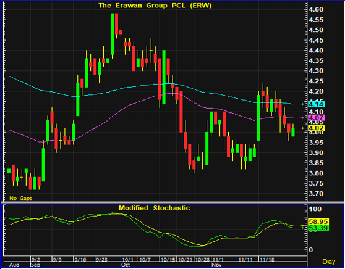Click the 4.45 price axis label

(316, 40)
